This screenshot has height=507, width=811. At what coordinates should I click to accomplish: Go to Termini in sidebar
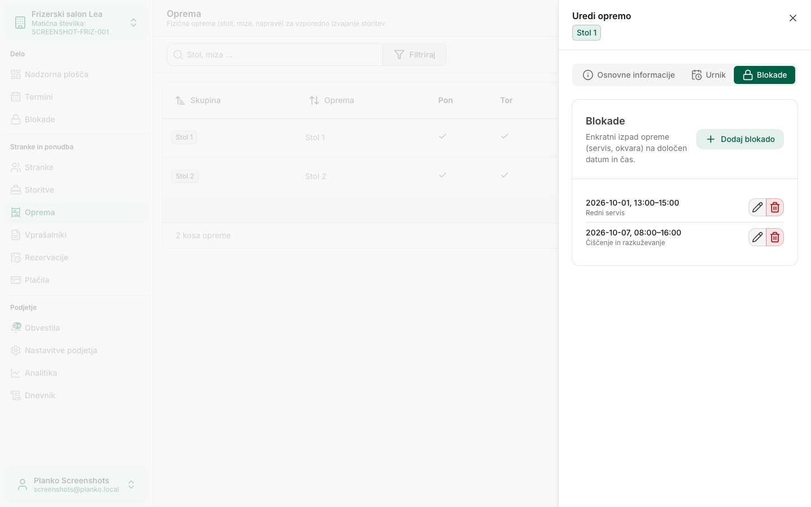click(x=77, y=97)
